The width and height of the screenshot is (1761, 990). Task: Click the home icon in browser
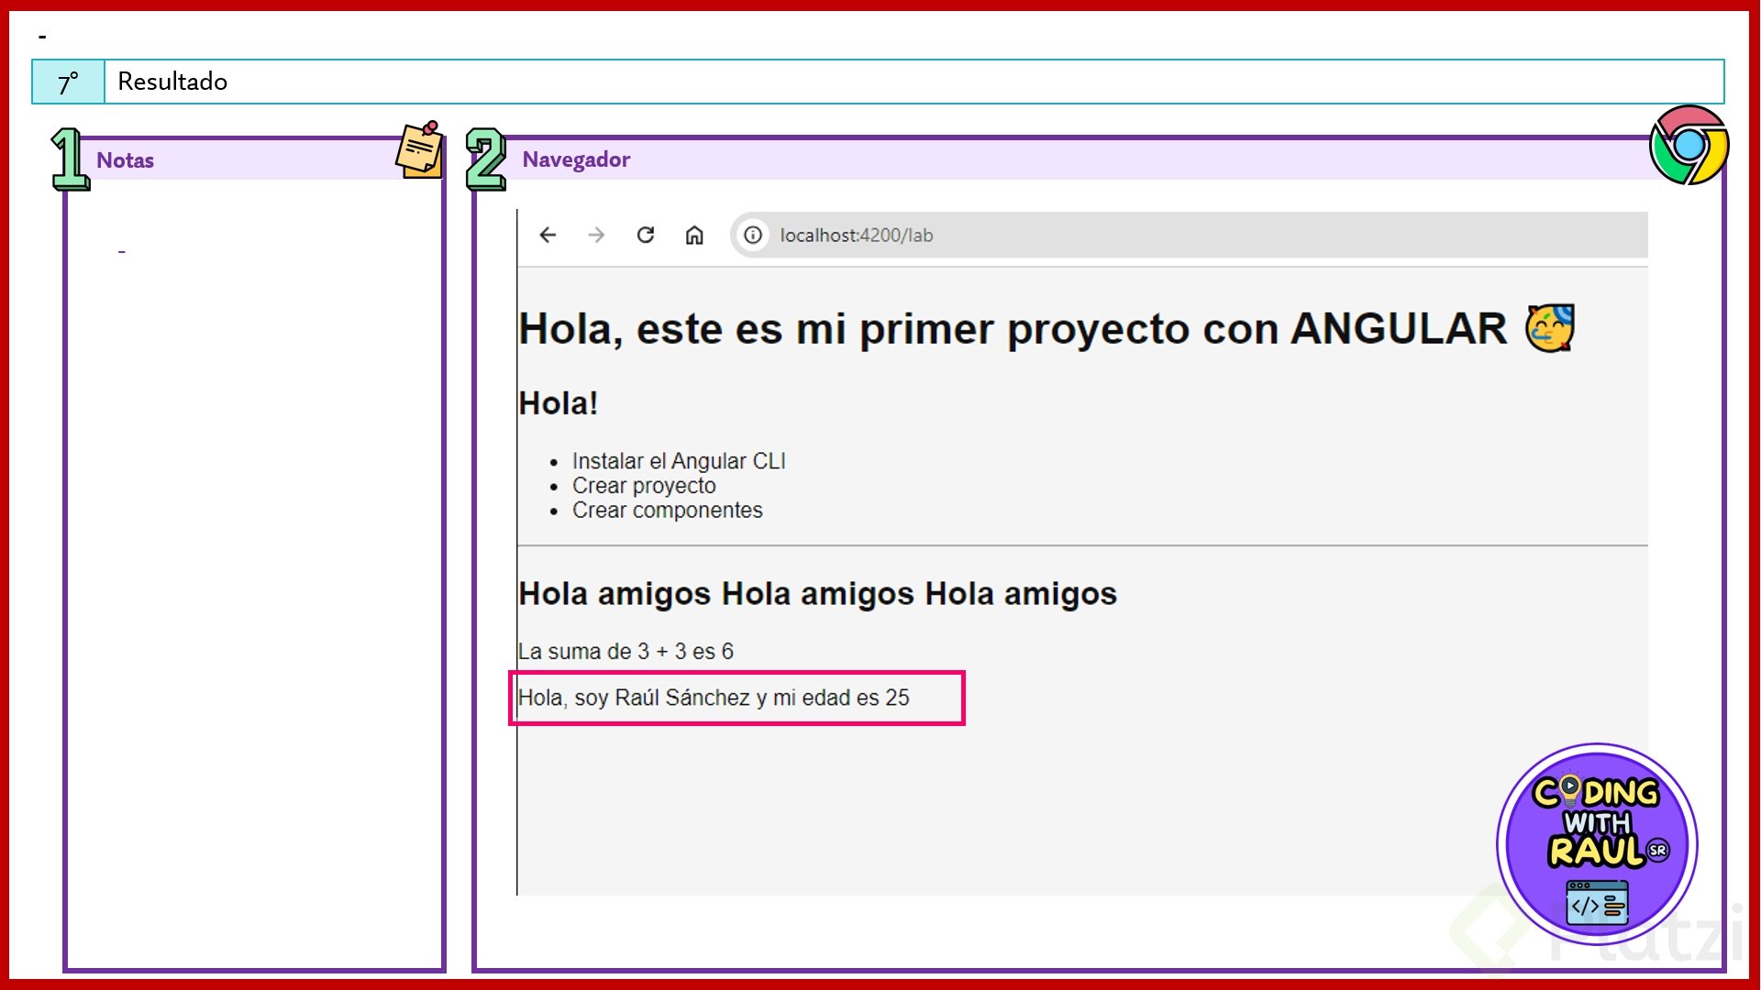click(x=694, y=236)
